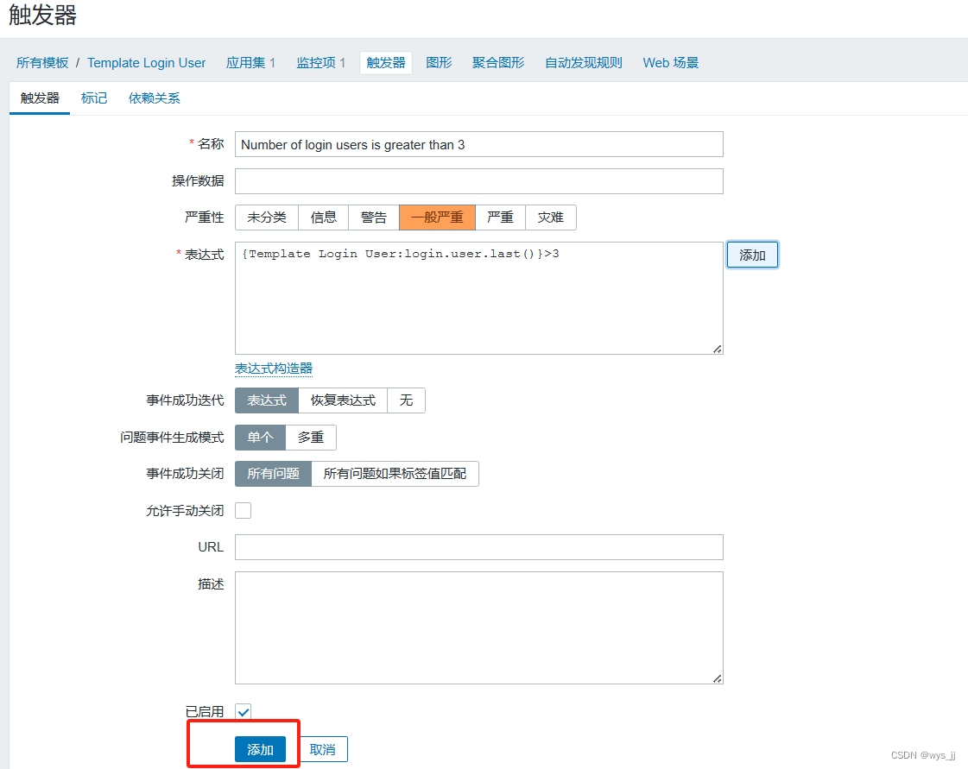Choose 多重 problem event generation mode
The width and height of the screenshot is (968, 769).
tap(311, 438)
